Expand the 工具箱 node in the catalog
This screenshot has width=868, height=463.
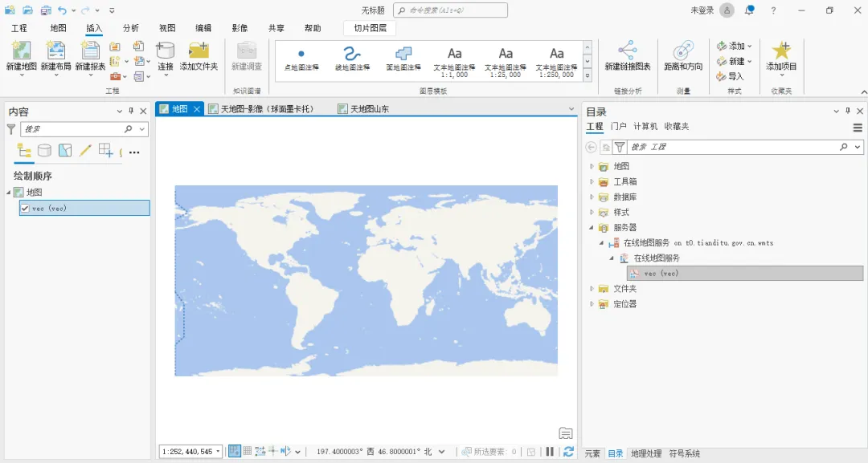[x=592, y=181]
